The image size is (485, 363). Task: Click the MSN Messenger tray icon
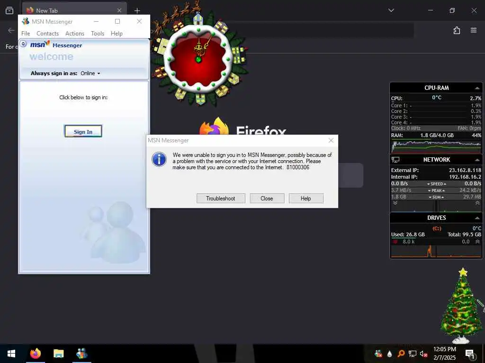tap(378, 354)
